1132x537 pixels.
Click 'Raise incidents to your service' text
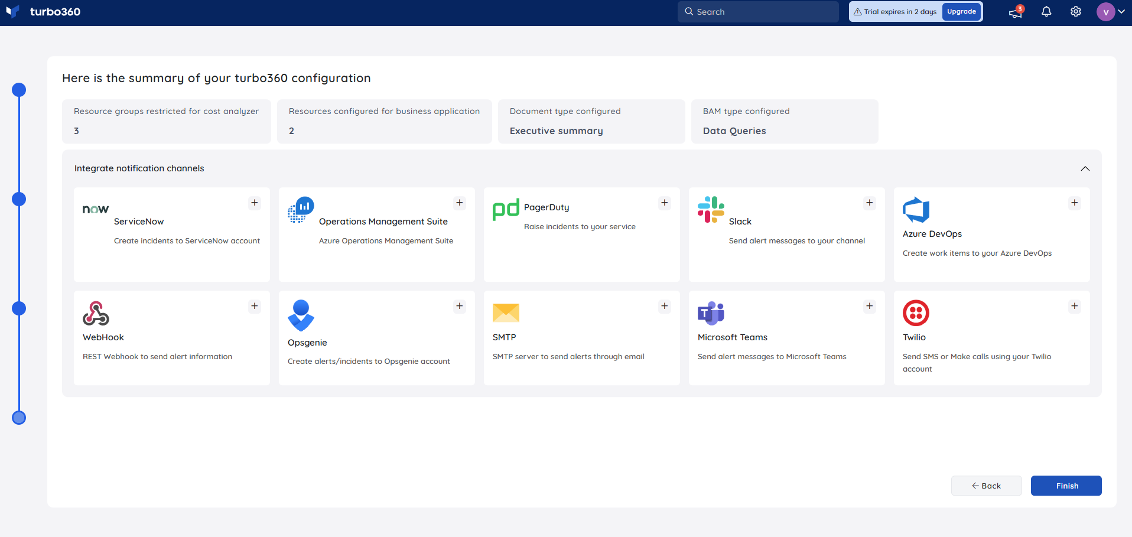click(x=580, y=227)
